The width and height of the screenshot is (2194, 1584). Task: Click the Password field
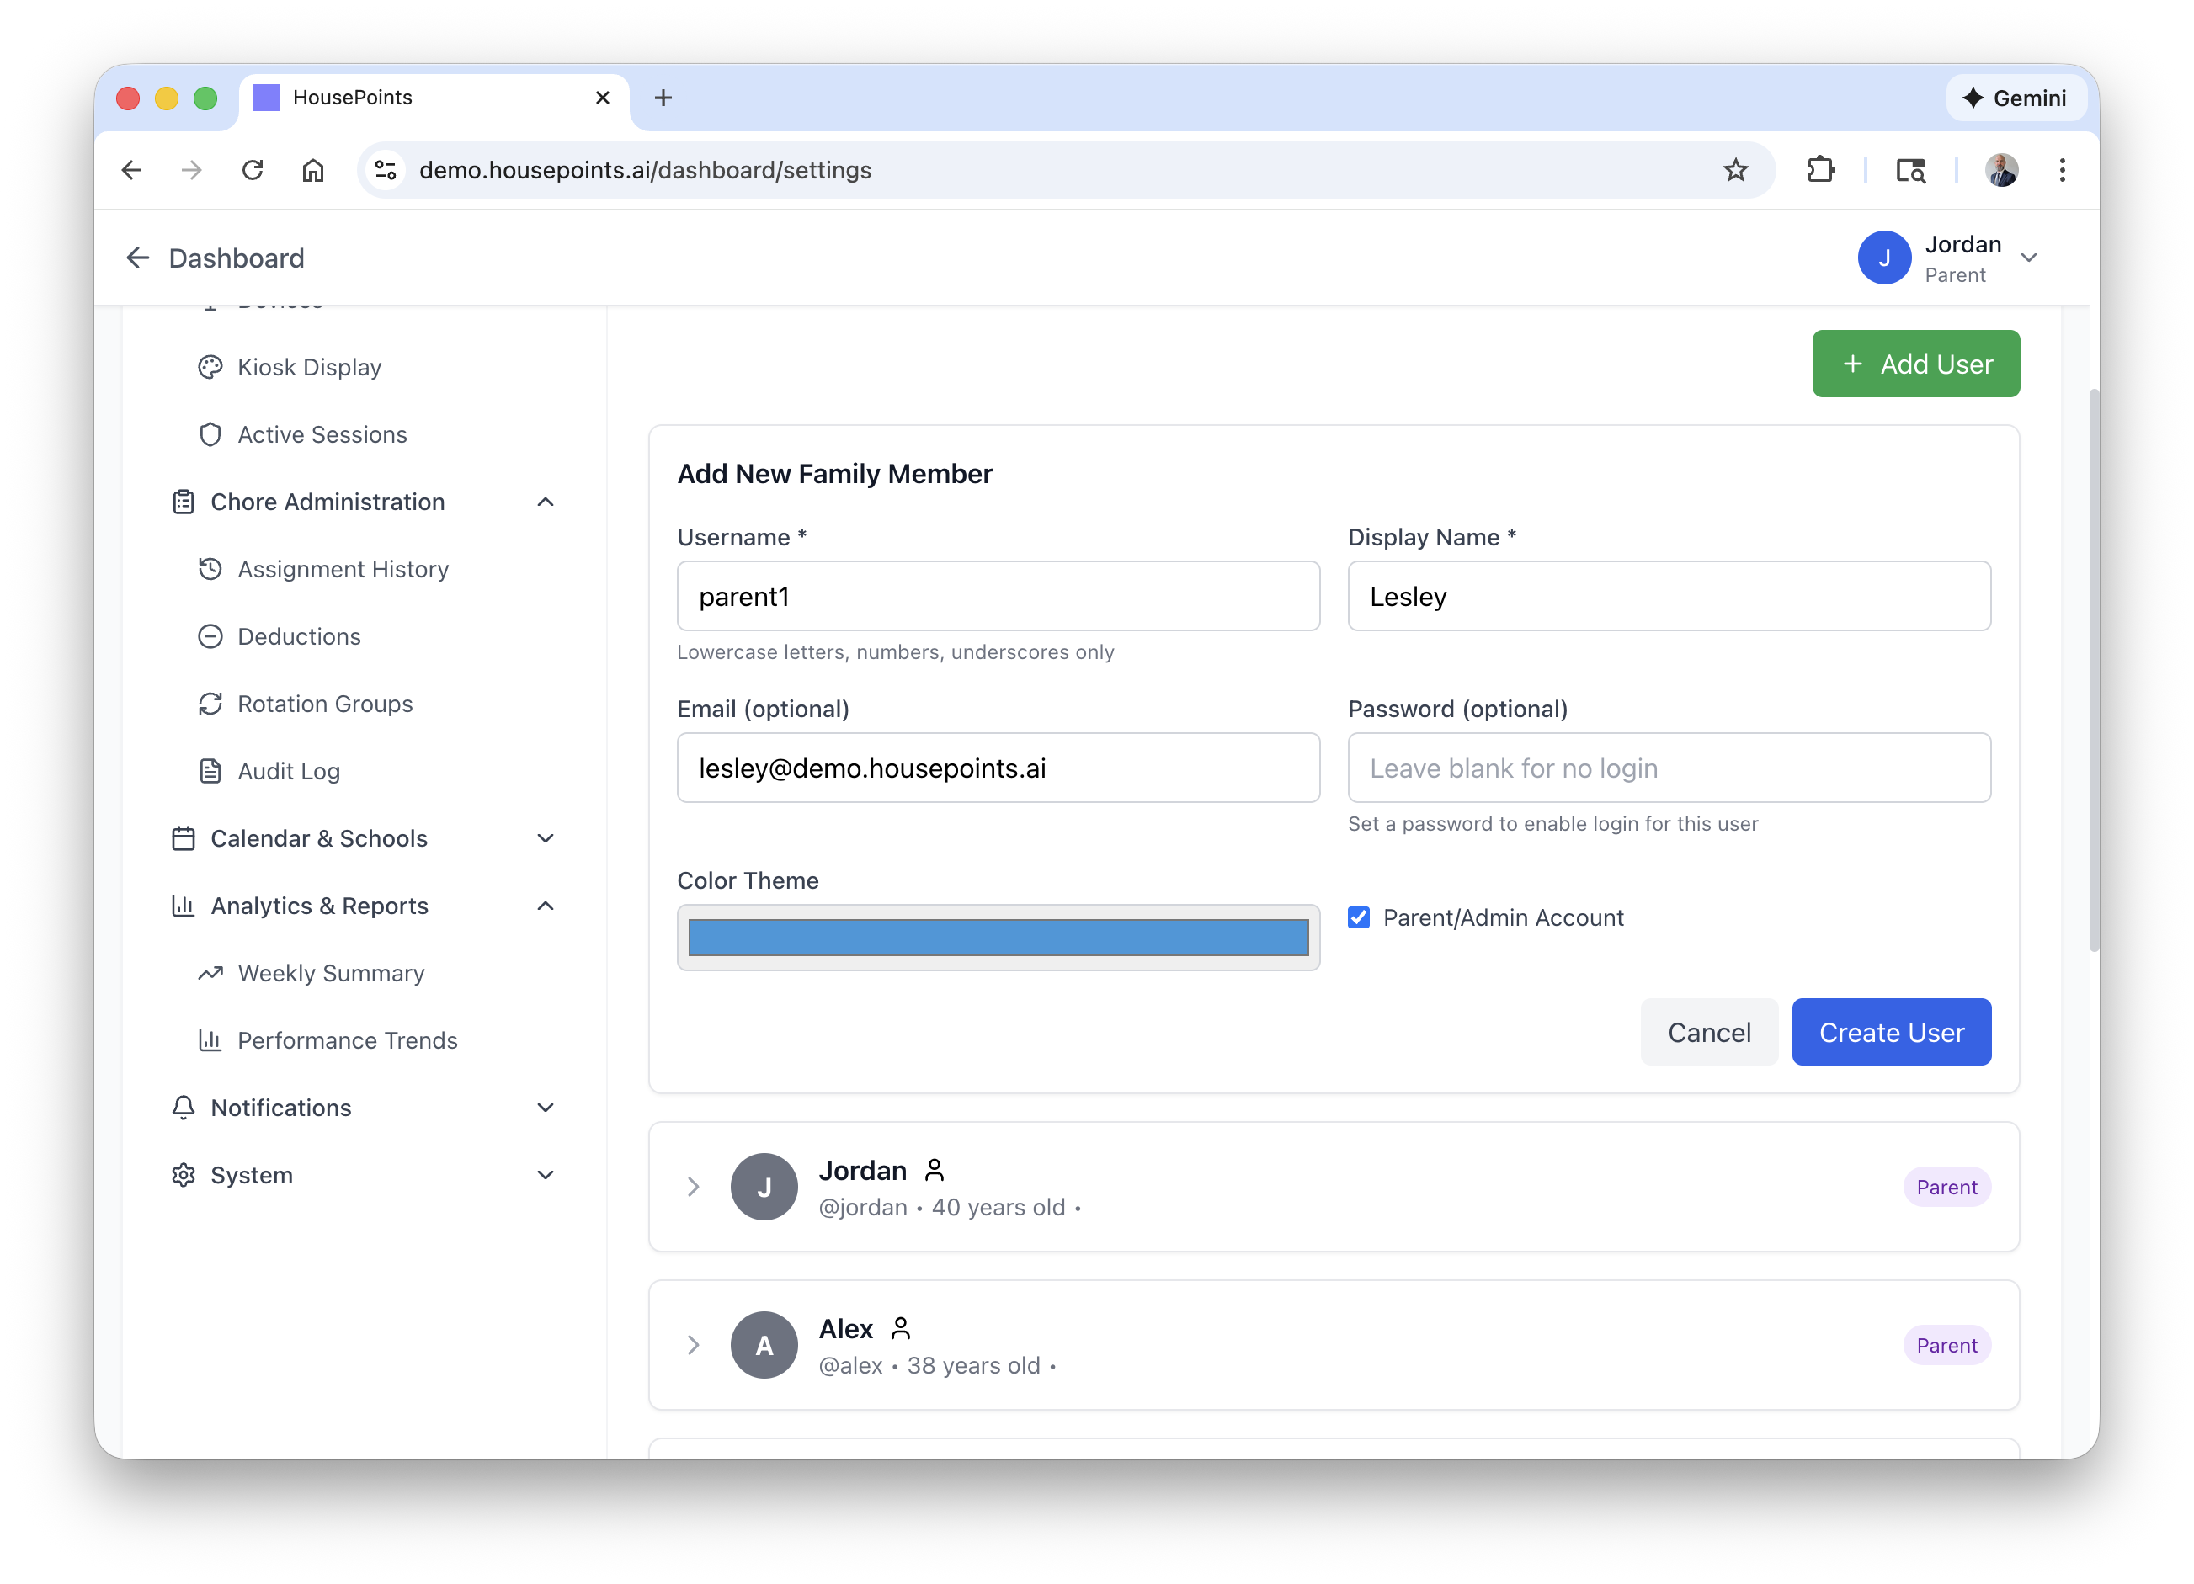click(x=1669, y=768)
